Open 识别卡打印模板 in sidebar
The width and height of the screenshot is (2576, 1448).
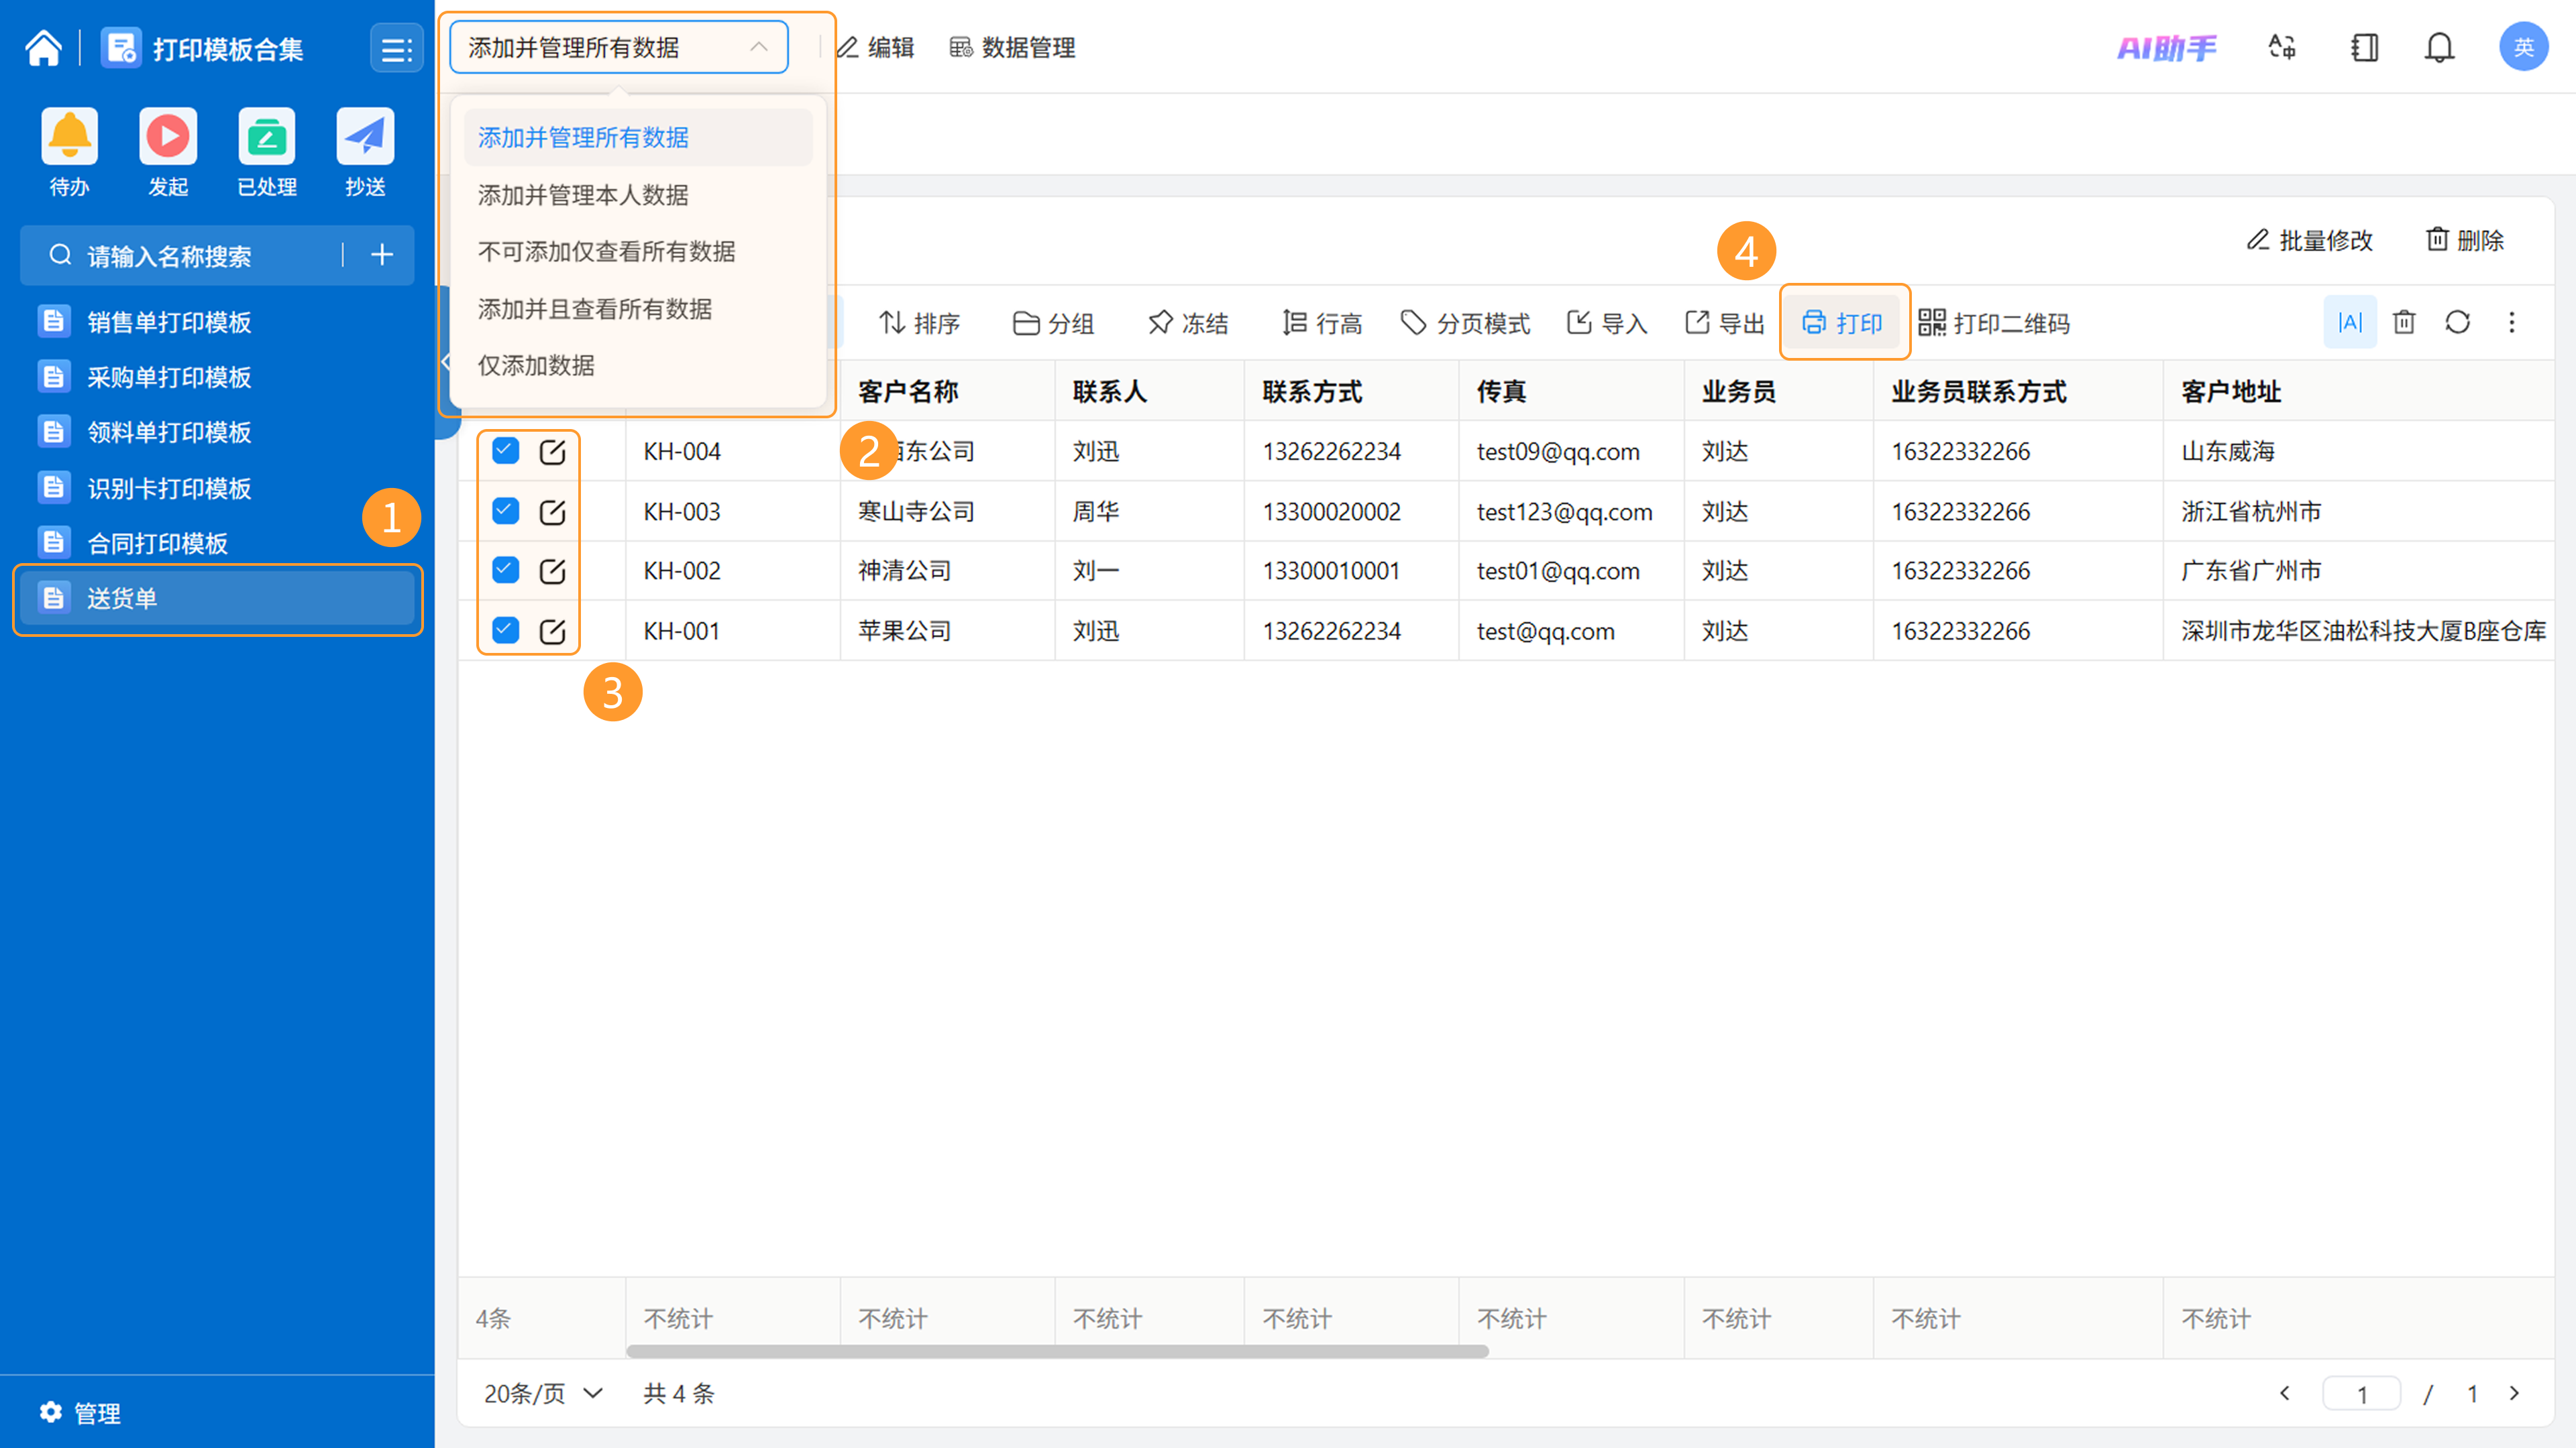coord(217,487)
